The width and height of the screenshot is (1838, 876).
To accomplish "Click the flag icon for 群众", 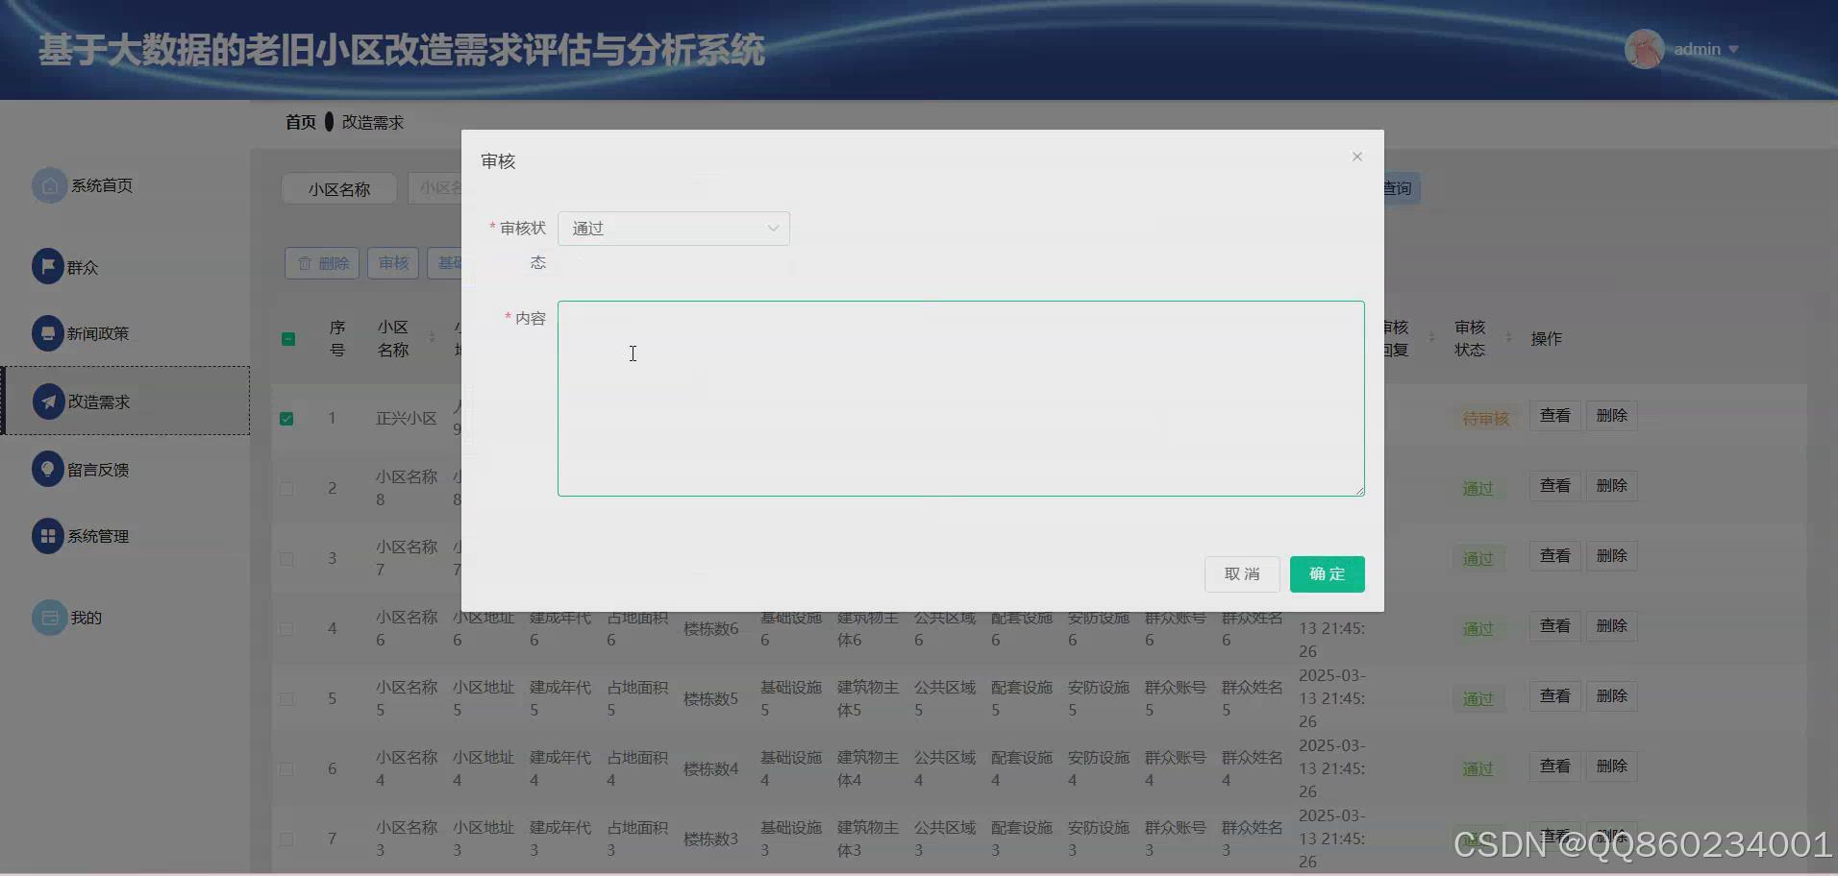I will [48, 266].
